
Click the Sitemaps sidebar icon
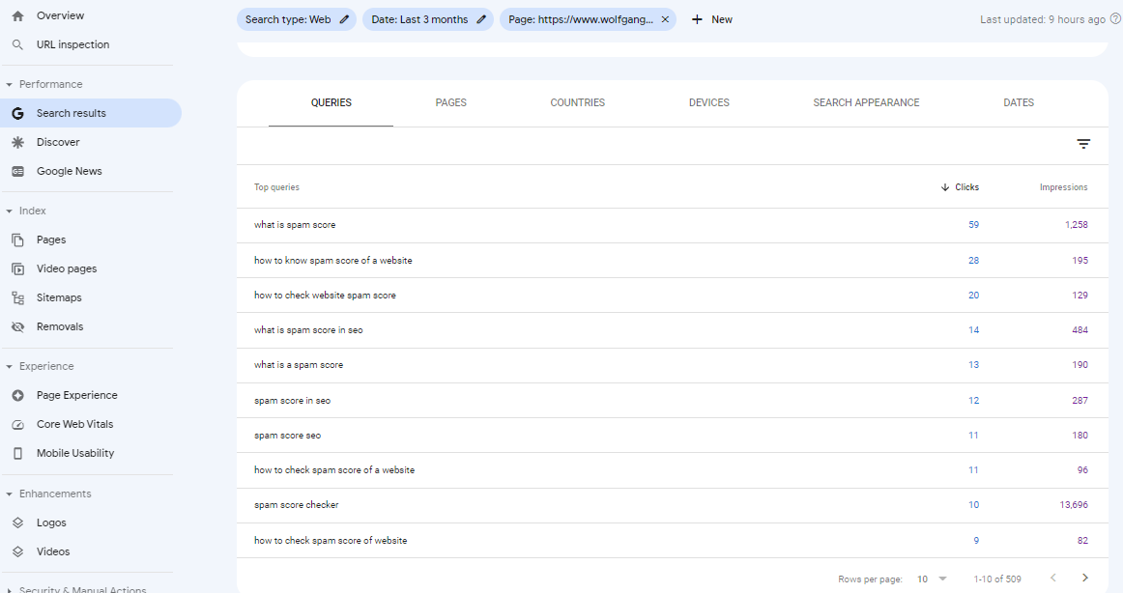(17, 297)
